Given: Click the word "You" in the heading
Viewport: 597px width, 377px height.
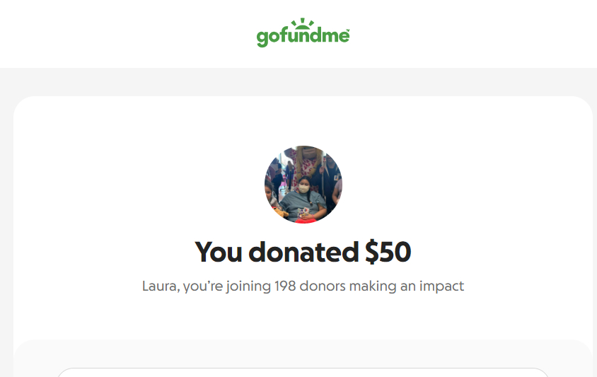Looking at the screenshot, I should click(x=218, y=252).
